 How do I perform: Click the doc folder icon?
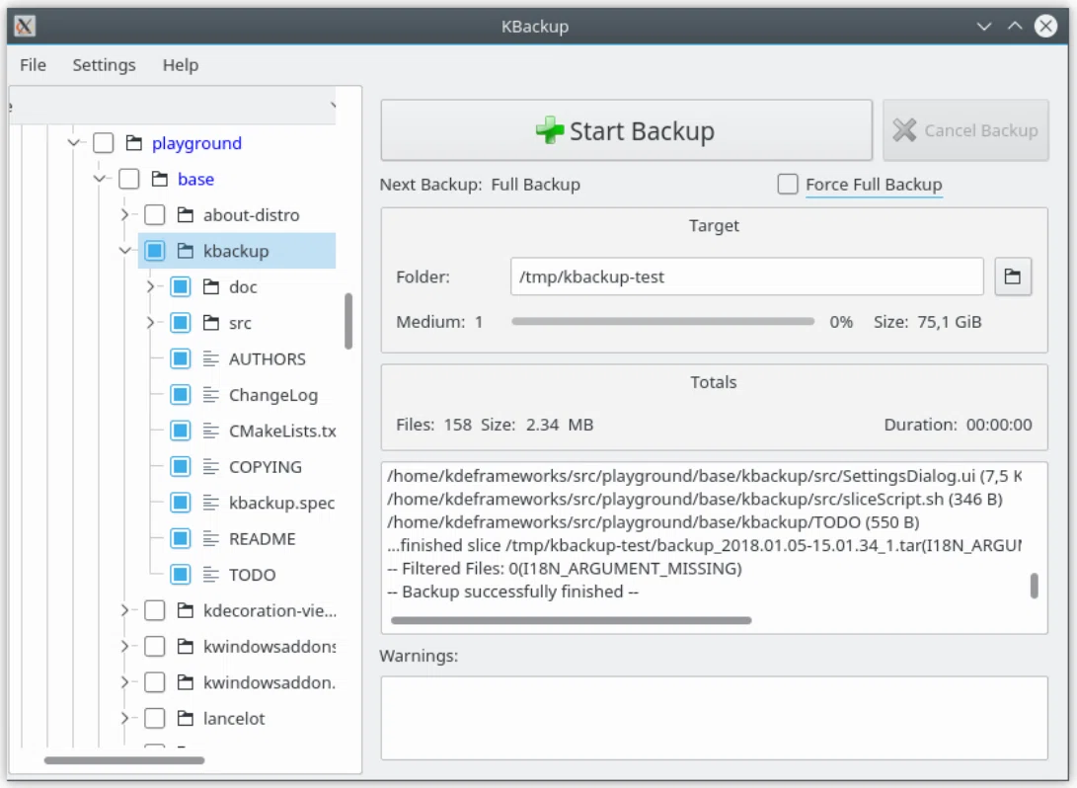tap(211, 287)
